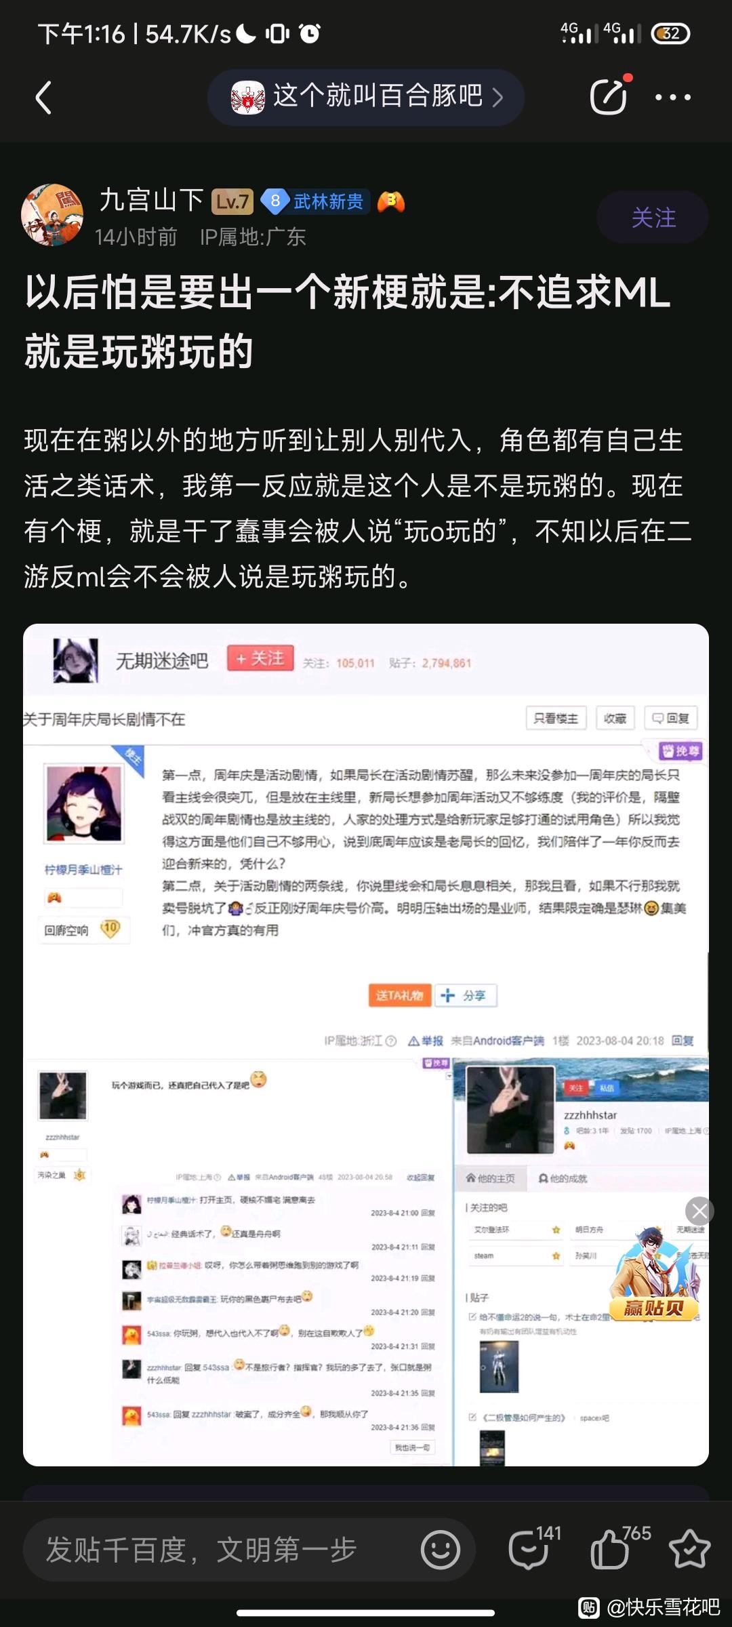Follow user 九宫山下 with 关注 button

coord(653,218)
